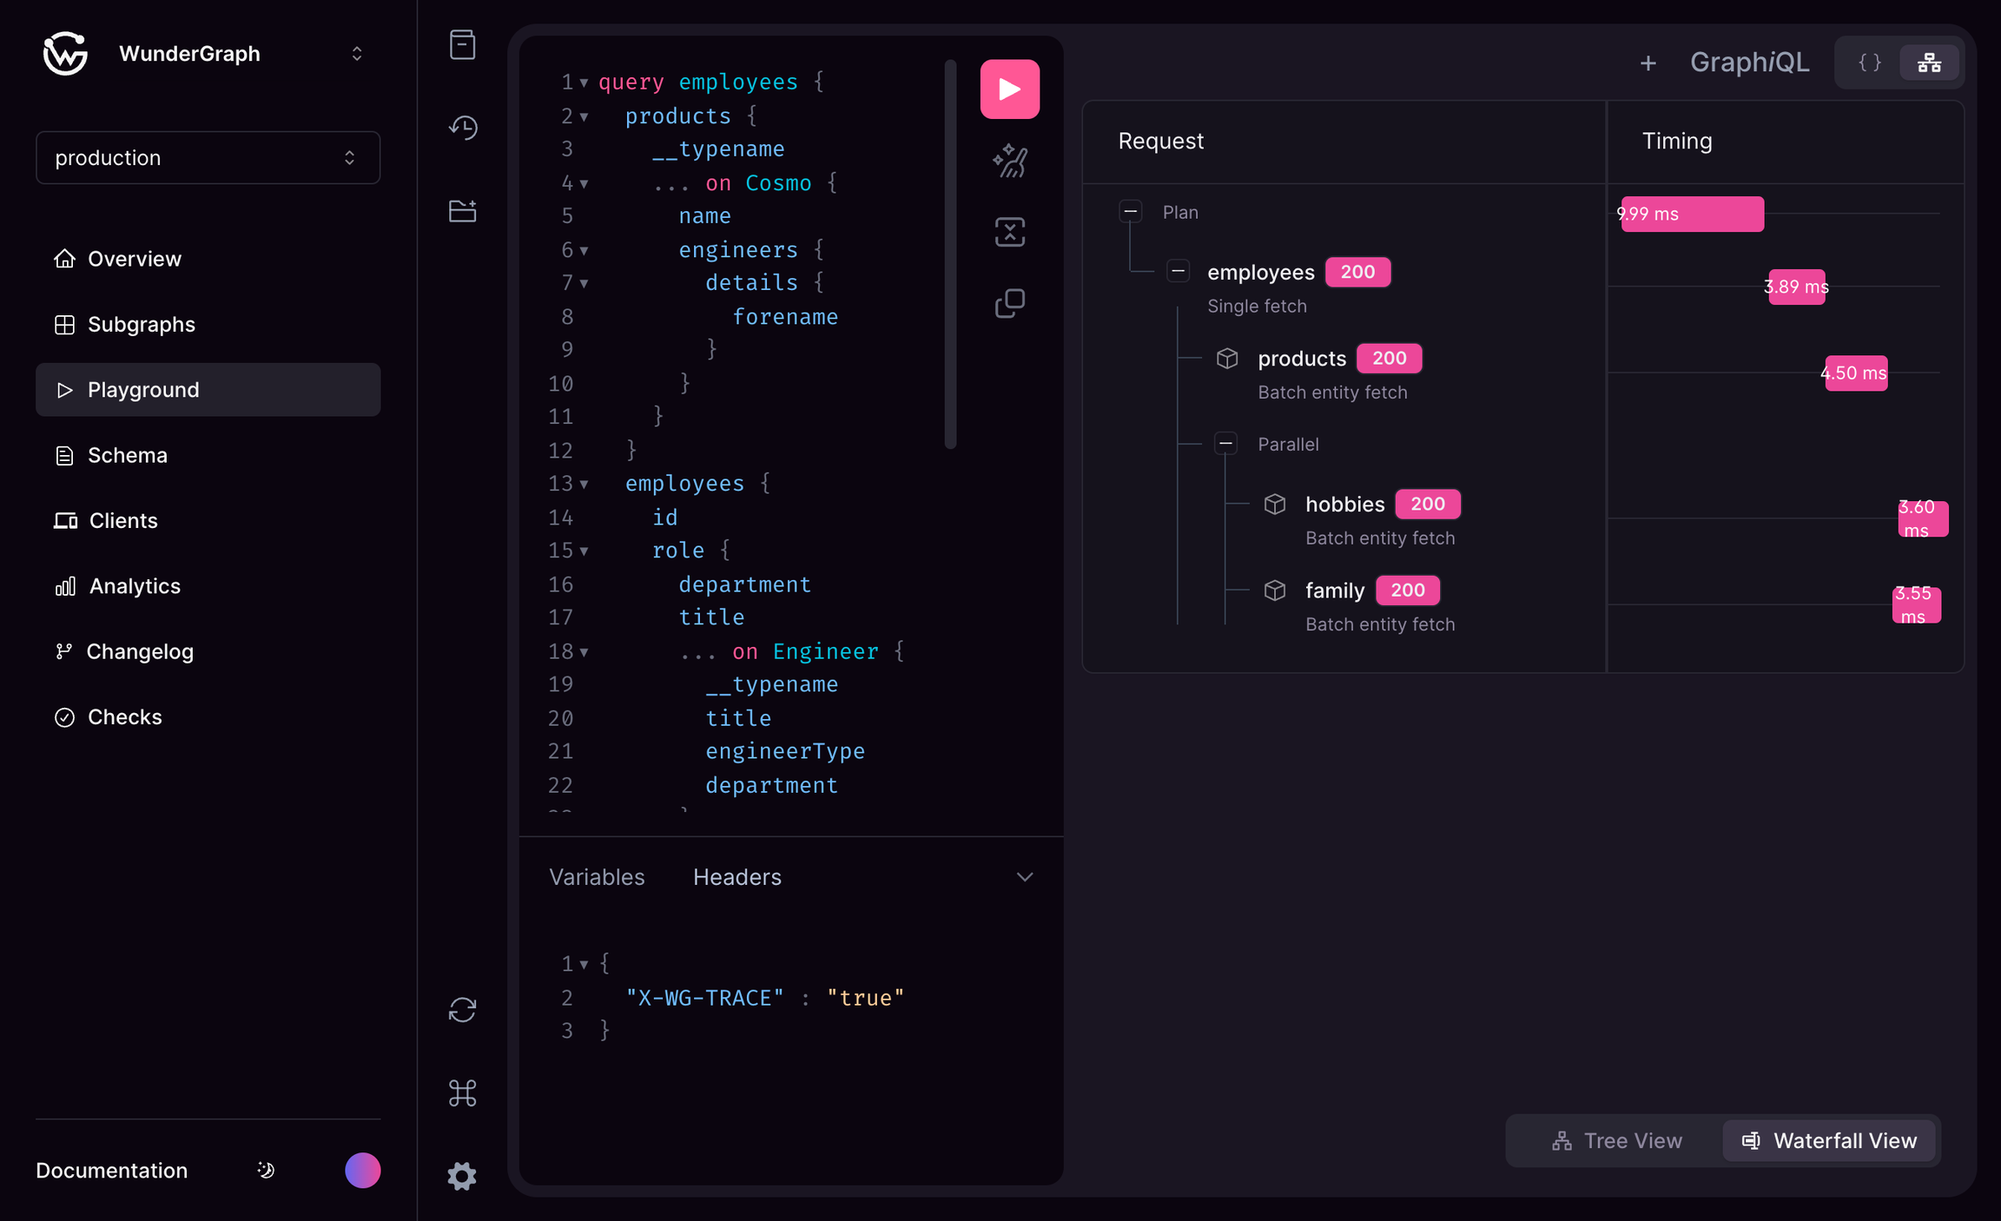Image resolution: width=2001 pixels, height=1221 pixels.
Task: Switch to the response view with curly braces toggle
Action: 1867,62
